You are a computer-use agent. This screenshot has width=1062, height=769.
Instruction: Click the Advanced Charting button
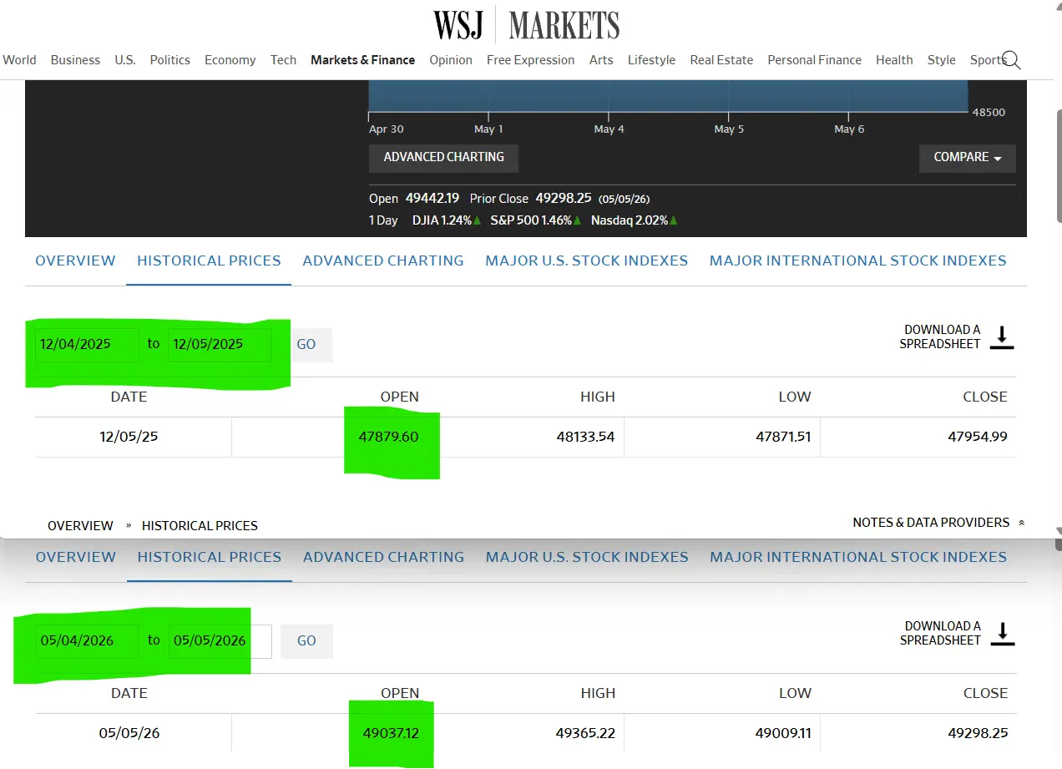click(x=443, y=157)
